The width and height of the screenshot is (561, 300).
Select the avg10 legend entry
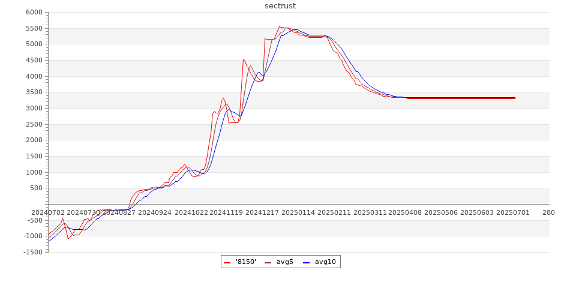click(319, 262)
